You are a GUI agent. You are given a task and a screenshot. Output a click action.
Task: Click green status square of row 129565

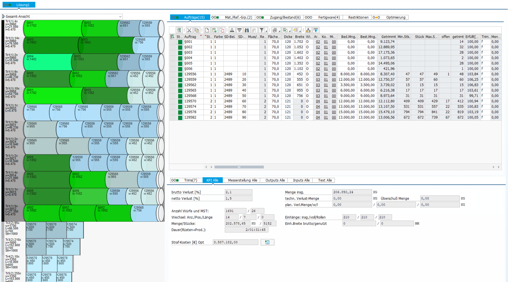(180, 90)
